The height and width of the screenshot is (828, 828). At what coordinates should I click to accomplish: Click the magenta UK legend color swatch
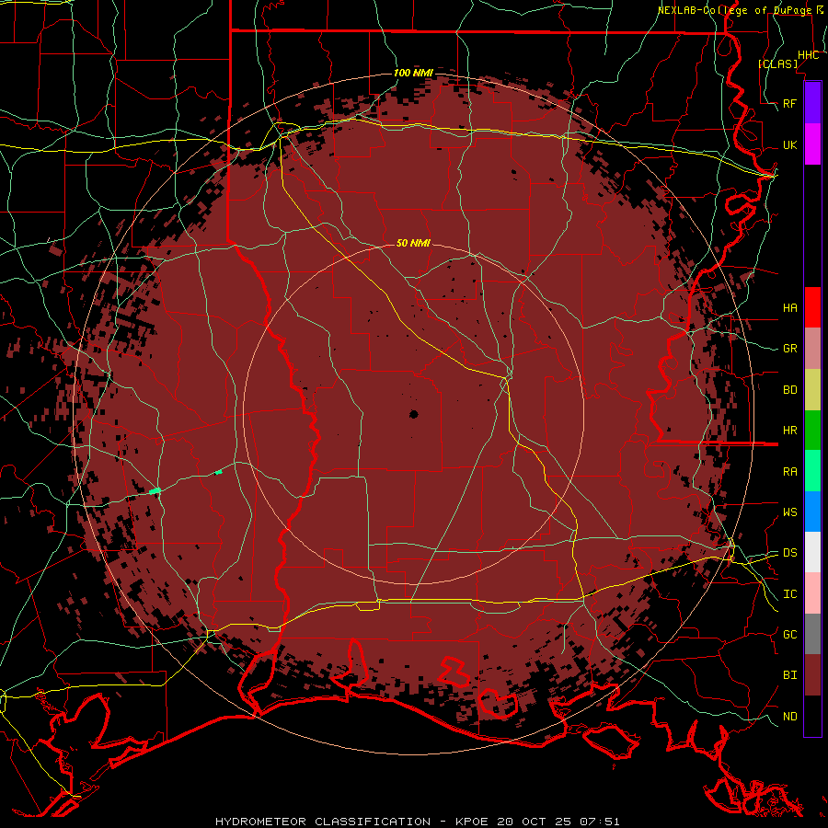pyautogui.click(x=812, y=144)
